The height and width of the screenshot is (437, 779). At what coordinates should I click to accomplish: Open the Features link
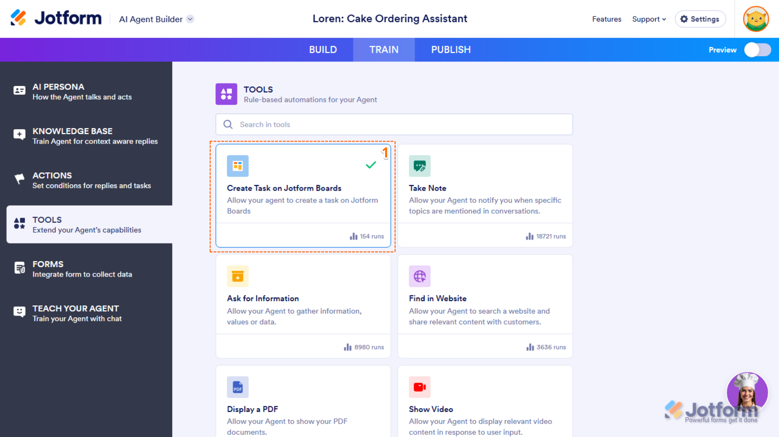point(607,19)
